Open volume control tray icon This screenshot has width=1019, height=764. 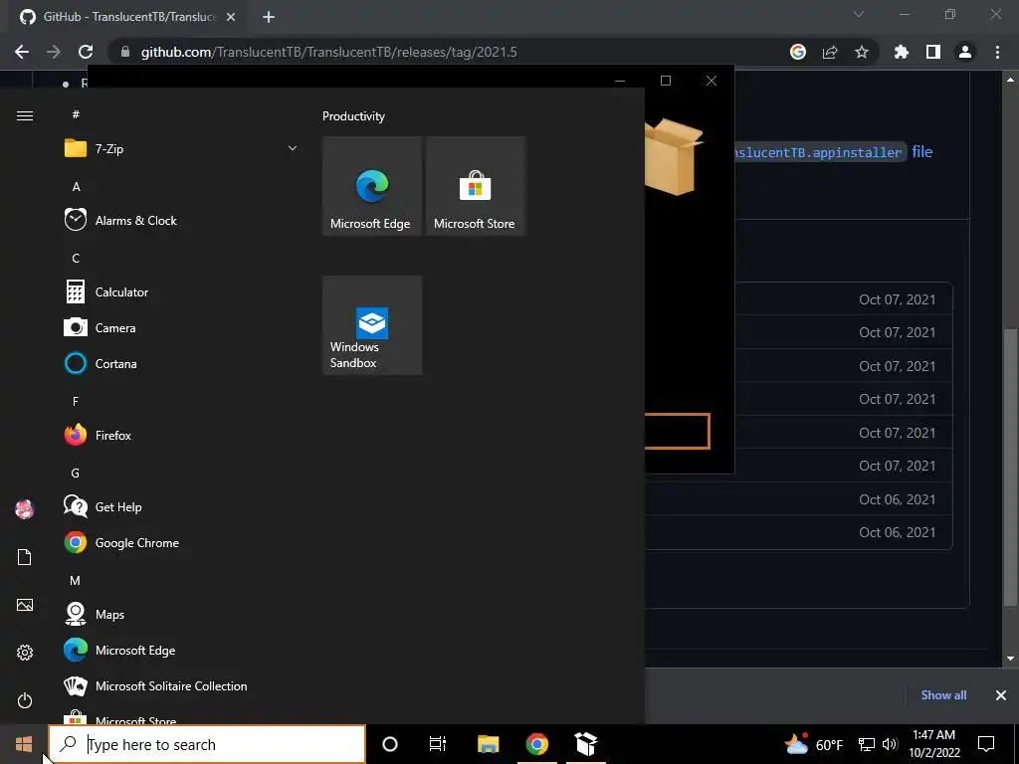click(x=890, y=744)
